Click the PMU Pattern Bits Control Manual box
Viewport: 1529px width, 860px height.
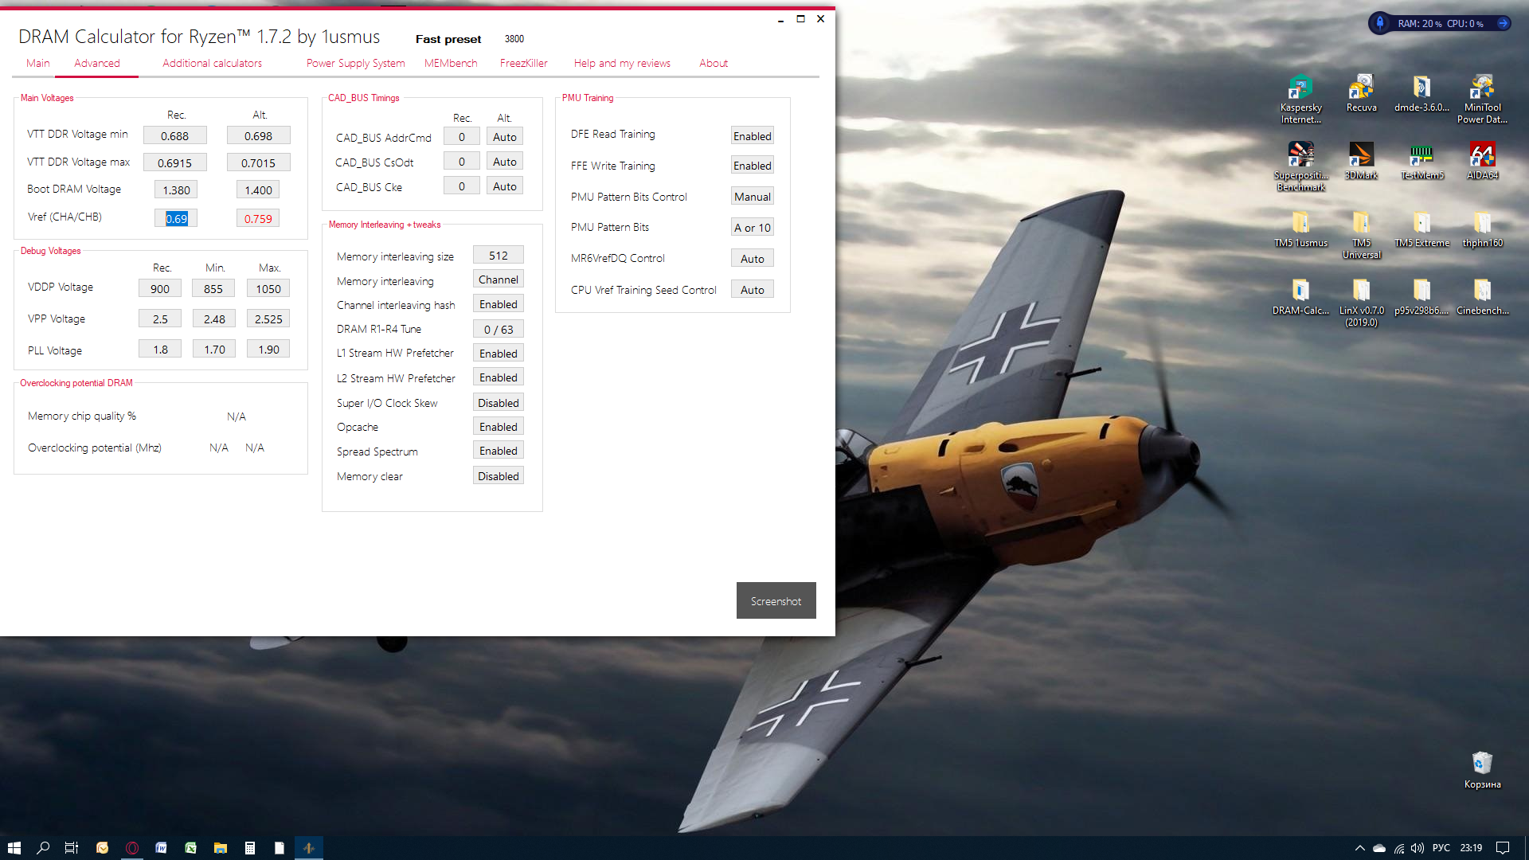(752, 197)
